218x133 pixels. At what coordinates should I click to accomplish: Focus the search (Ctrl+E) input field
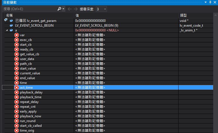click(x=30, y=9)
